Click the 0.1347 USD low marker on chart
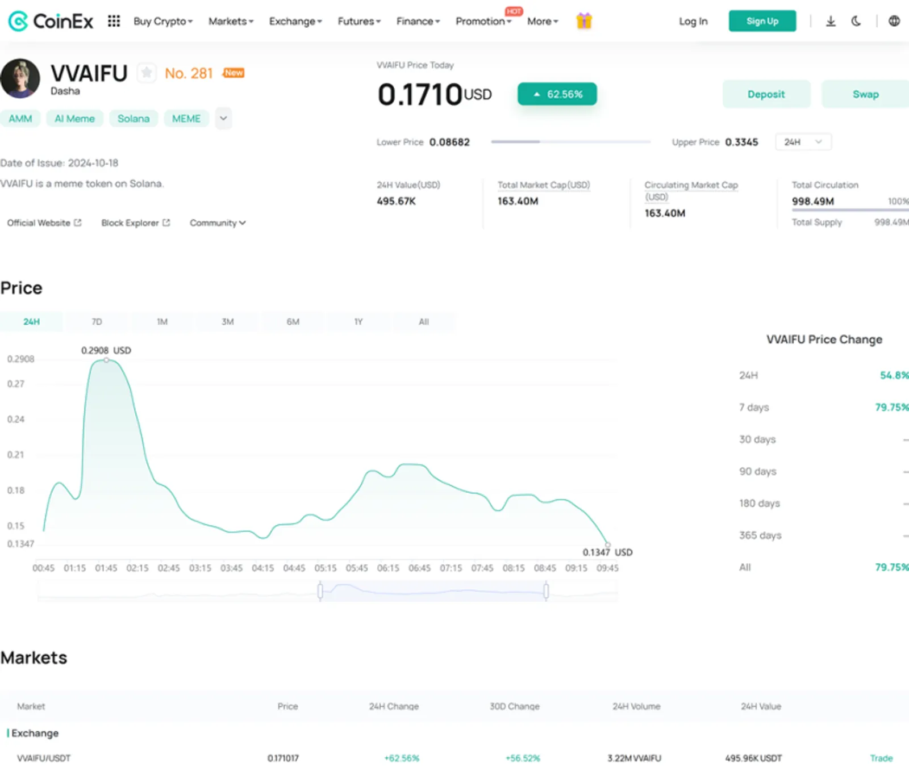The image size is (909, 784). (607, 544)
